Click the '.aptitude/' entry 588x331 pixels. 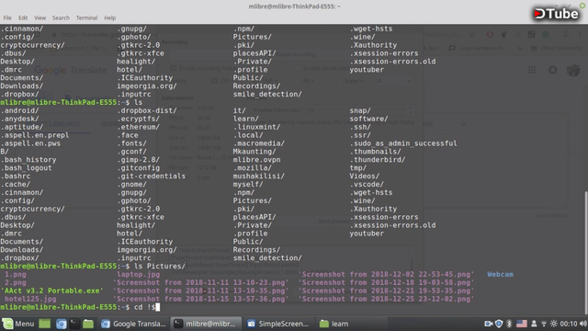22,127
